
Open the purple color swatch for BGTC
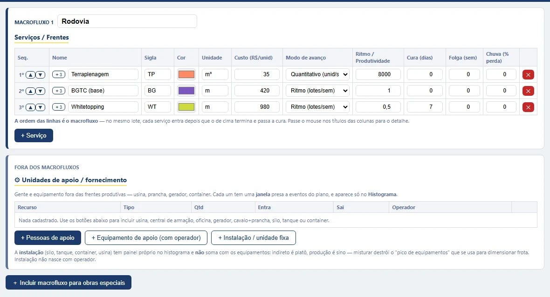186,91
